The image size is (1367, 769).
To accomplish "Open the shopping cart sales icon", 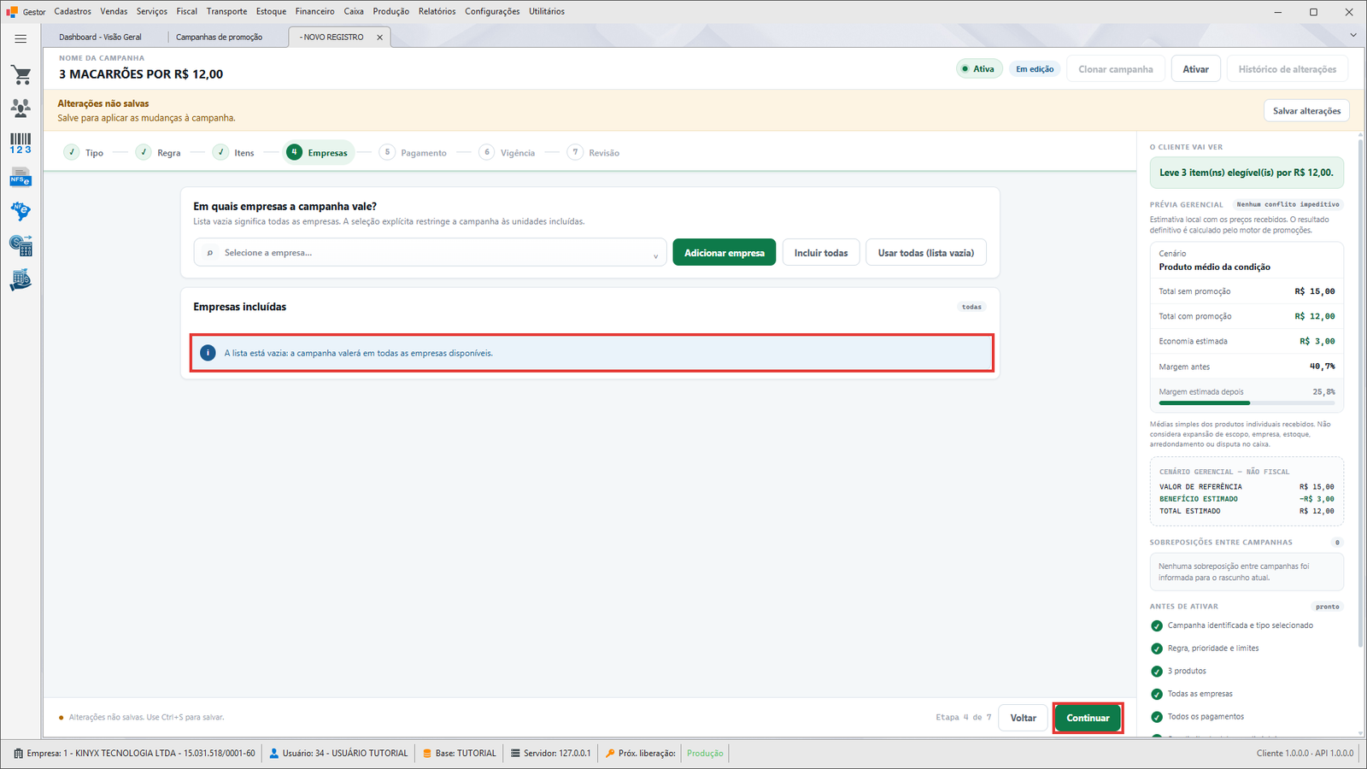I will point(21,75).
